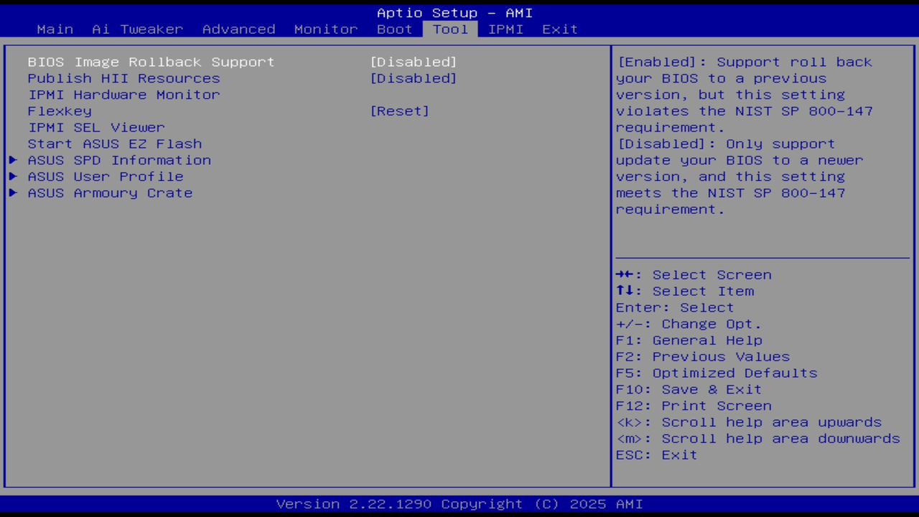This screenshot has height=517, width=919.
Task: Open the Monitor menu
Action: 325,29
